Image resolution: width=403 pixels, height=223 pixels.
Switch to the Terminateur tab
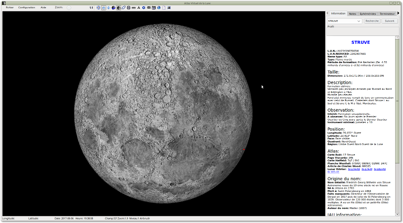click(387, 14)
